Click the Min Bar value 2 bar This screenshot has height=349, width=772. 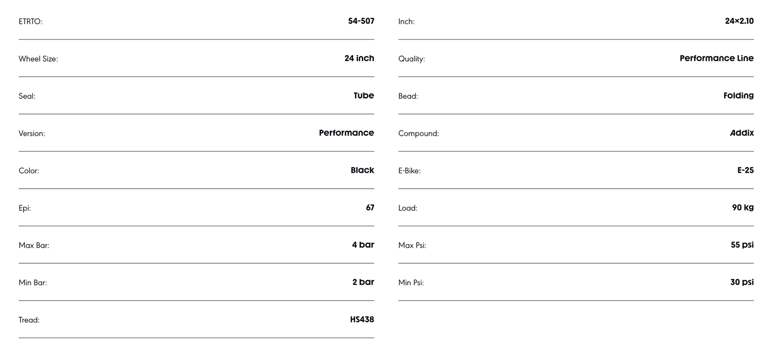coord(363,282)
